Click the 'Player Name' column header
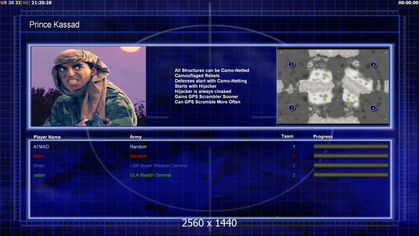 tap(47, 137)
